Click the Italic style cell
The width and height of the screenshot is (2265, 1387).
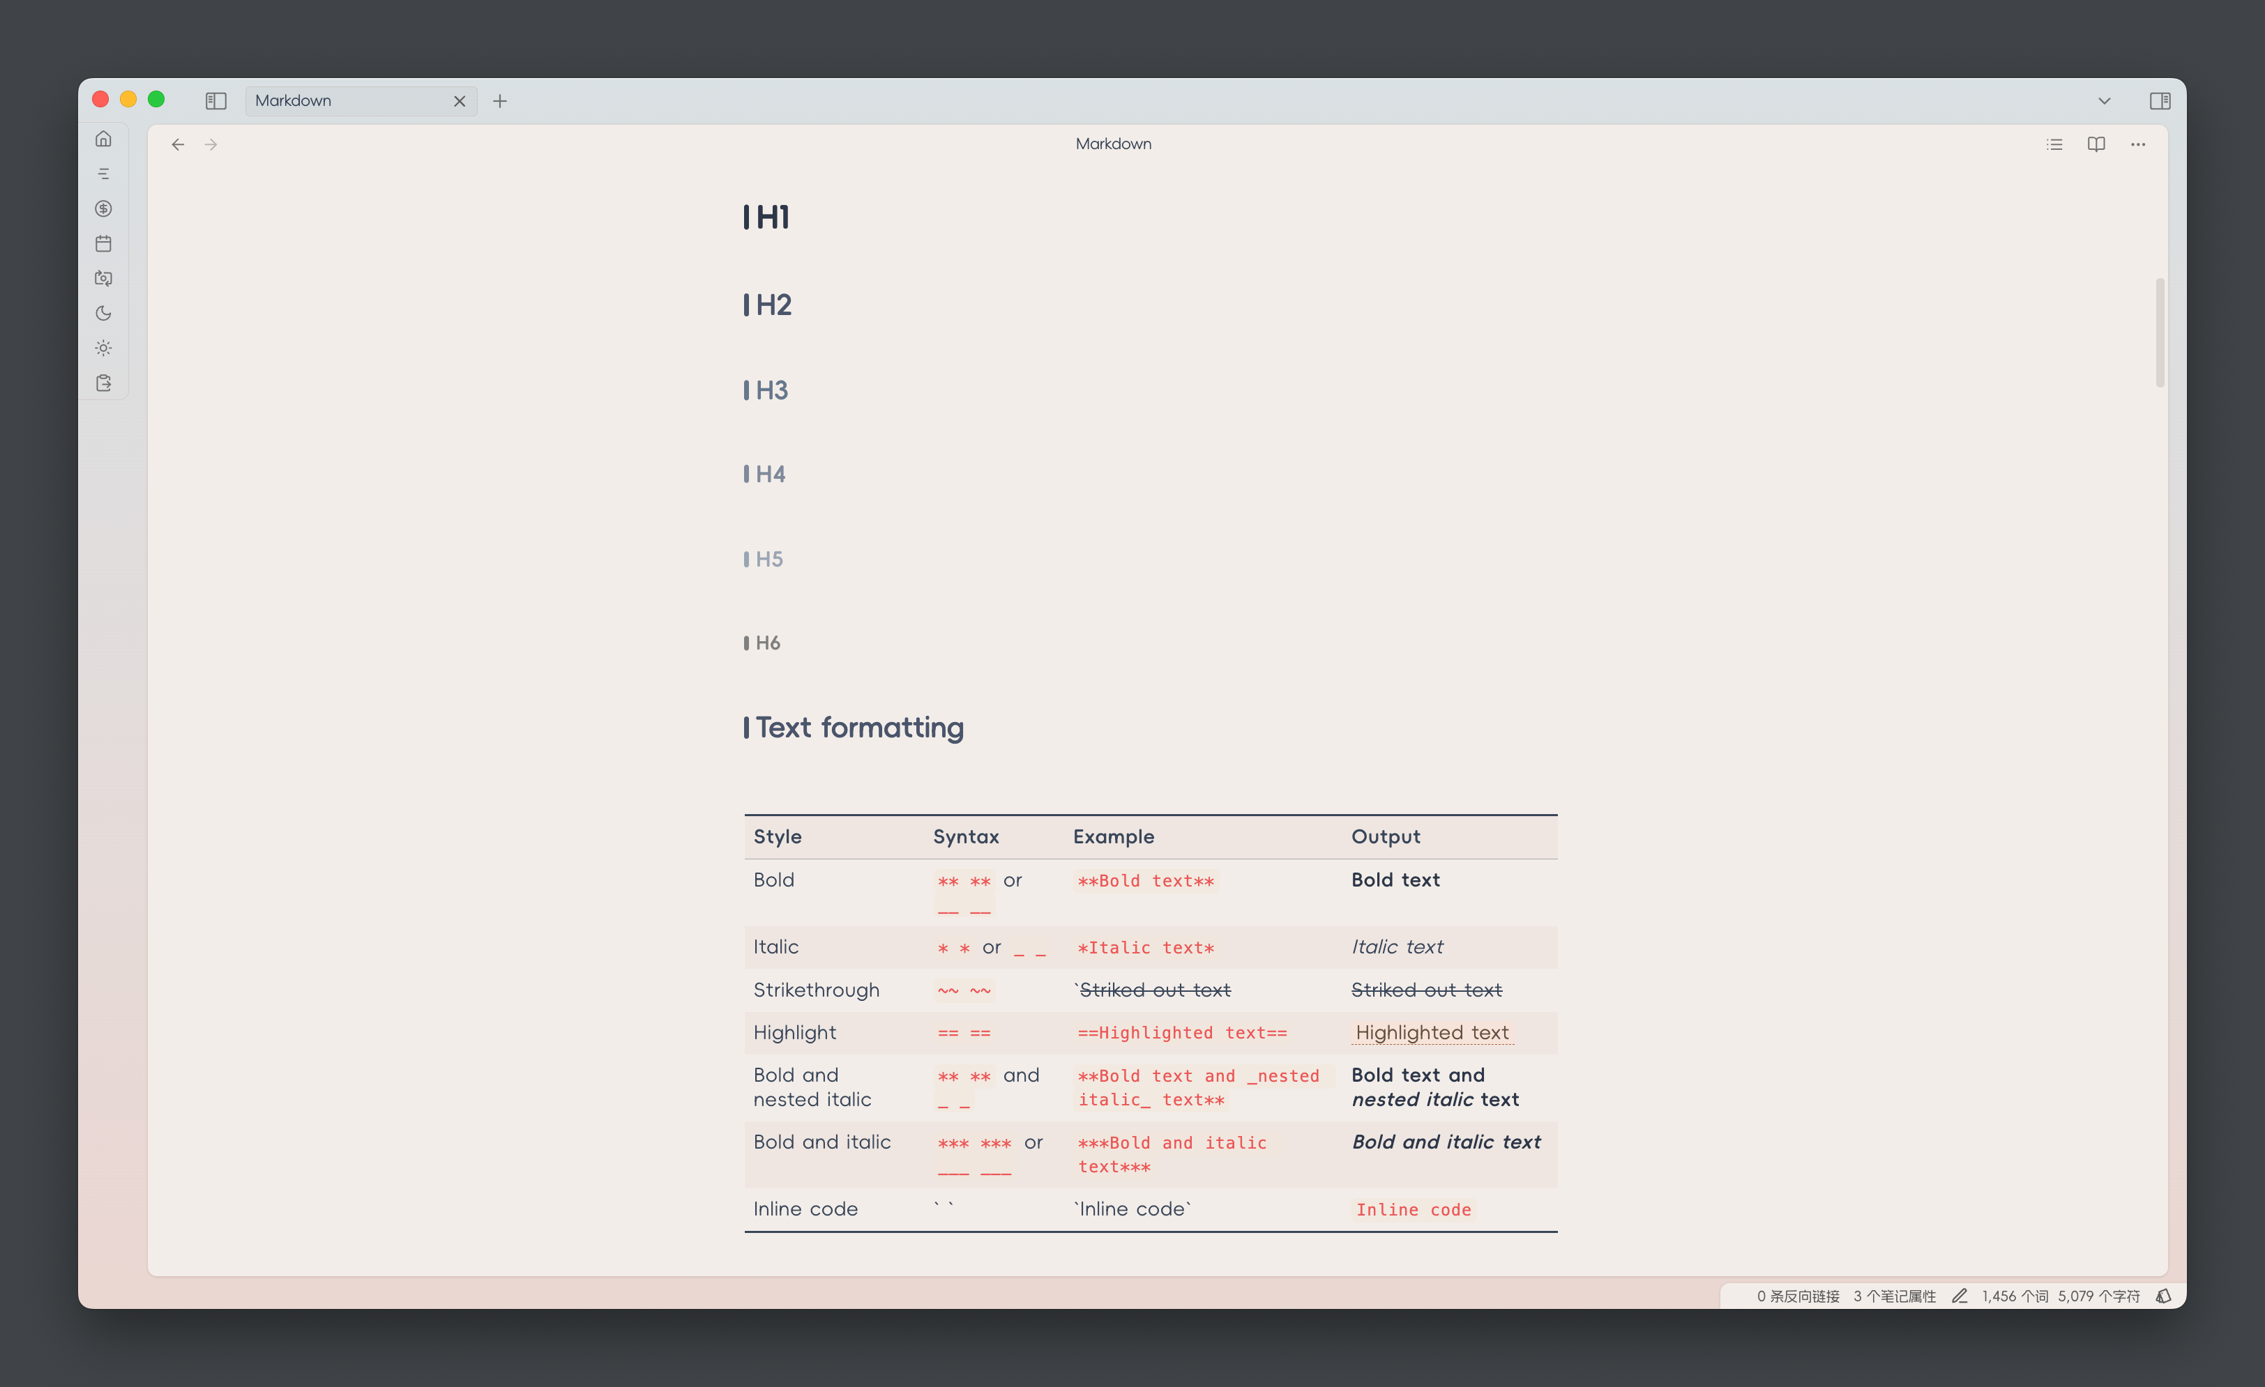pos(776,947)
